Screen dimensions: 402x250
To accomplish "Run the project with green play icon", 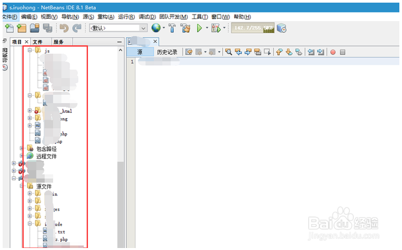I will [199, 28].
